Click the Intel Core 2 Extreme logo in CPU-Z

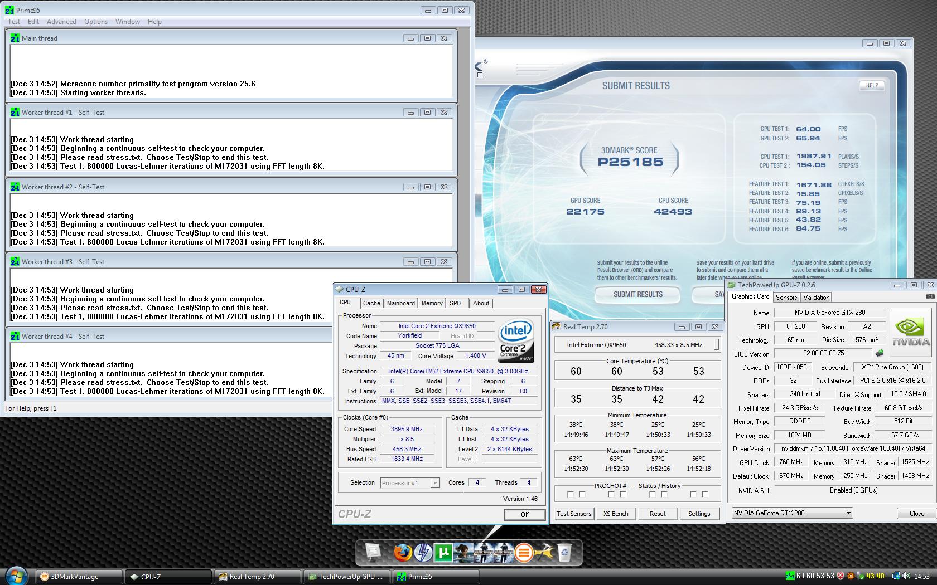[515, 340]
